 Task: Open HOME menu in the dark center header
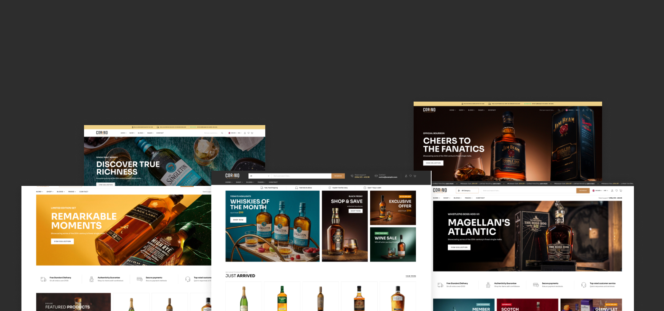tap(229, 182)
